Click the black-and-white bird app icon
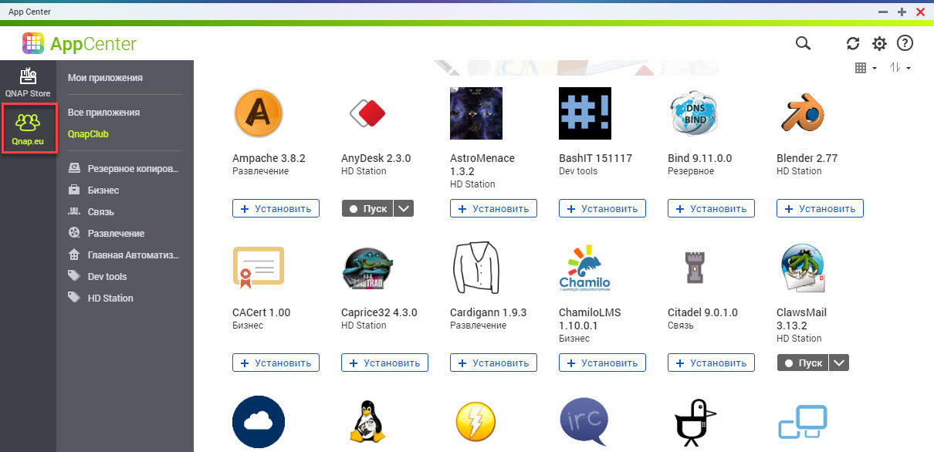The width and height of the screenshot is (934, 452). coord(694,424)
